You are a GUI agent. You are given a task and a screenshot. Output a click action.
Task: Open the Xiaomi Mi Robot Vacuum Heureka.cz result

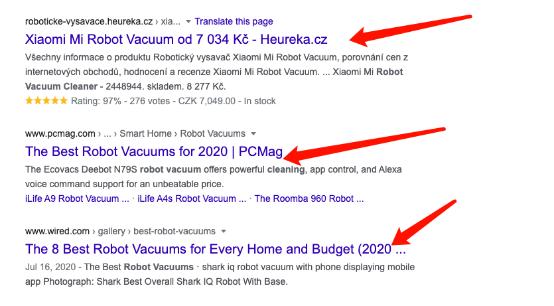coord(176,39)
